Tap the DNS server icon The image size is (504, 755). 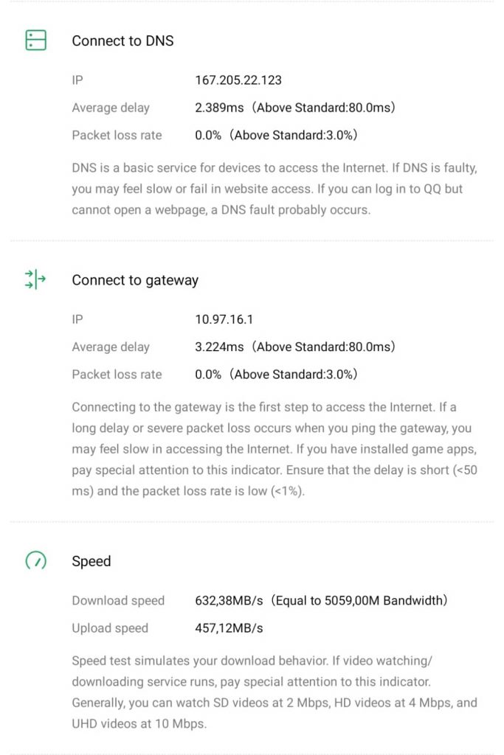coord(35,41)
